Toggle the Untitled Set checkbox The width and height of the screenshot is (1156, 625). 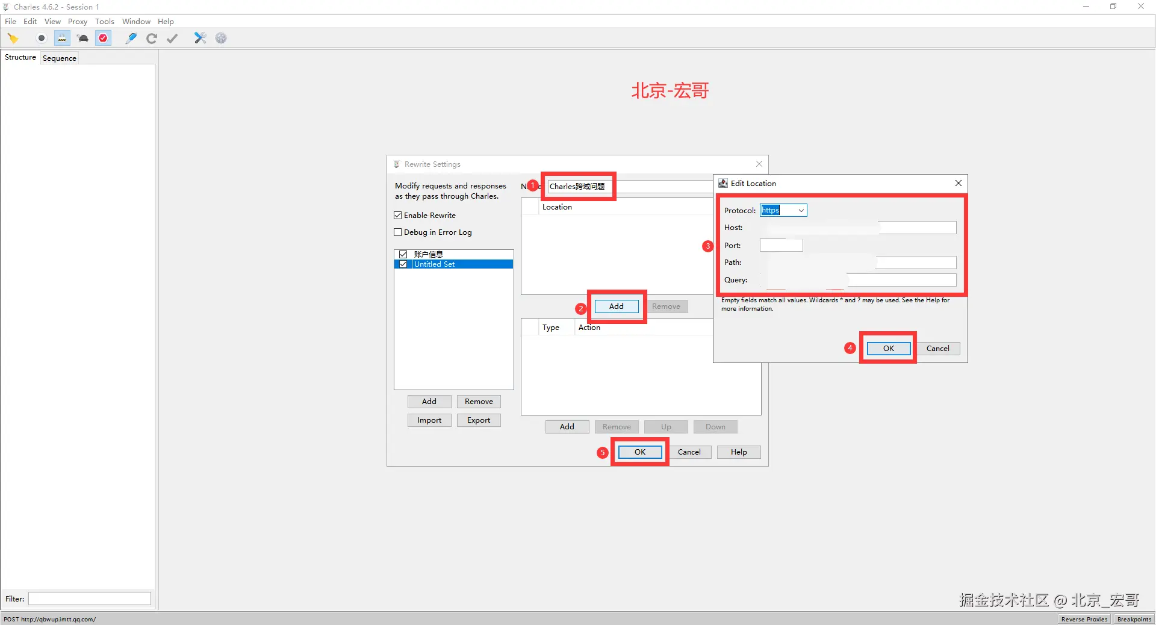coord(403,264)
